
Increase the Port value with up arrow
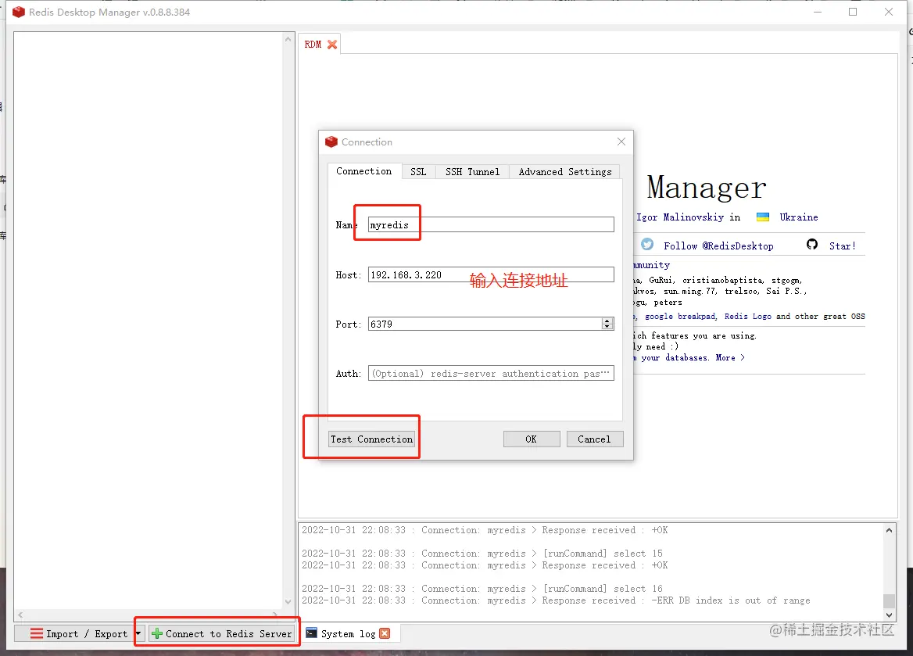coord(607,321)
